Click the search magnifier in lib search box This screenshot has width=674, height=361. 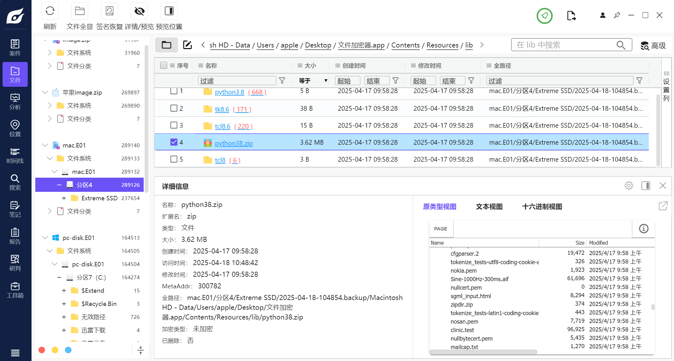click(621, 45)
